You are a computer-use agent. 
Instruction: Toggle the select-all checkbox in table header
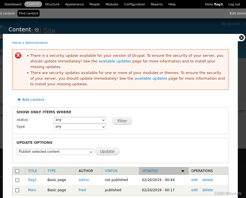click(x=17, y=171)
